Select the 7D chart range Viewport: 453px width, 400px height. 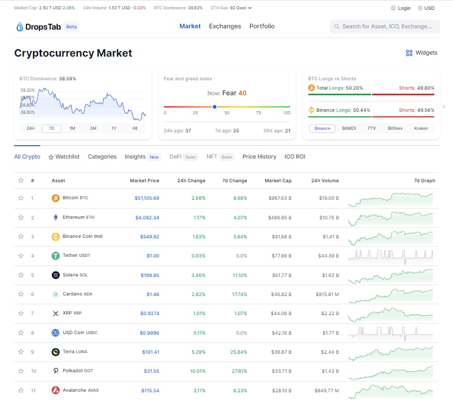pos(52,128)
